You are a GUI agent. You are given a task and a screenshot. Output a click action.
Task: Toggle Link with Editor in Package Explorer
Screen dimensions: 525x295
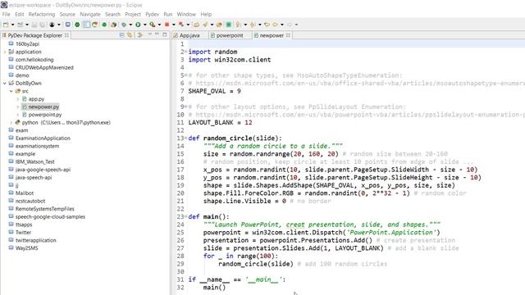[130, 34]
